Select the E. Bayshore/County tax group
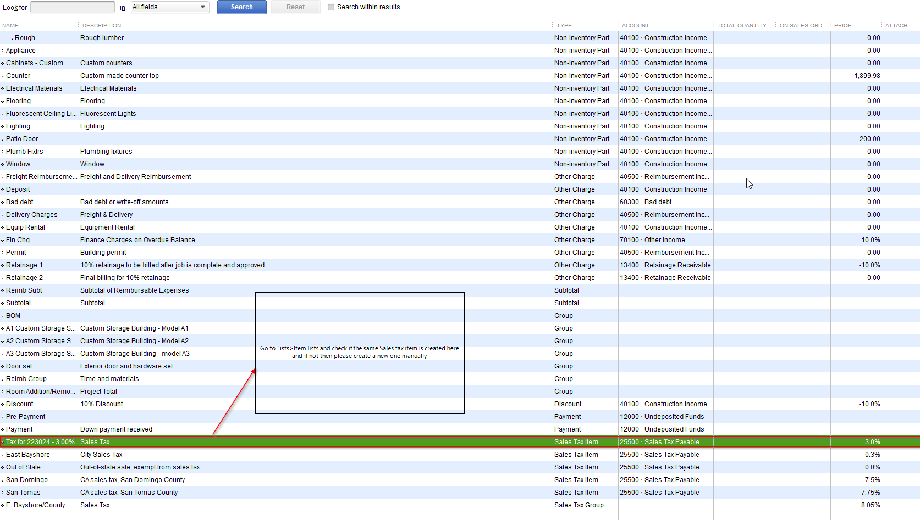 (x=35, y=505)
